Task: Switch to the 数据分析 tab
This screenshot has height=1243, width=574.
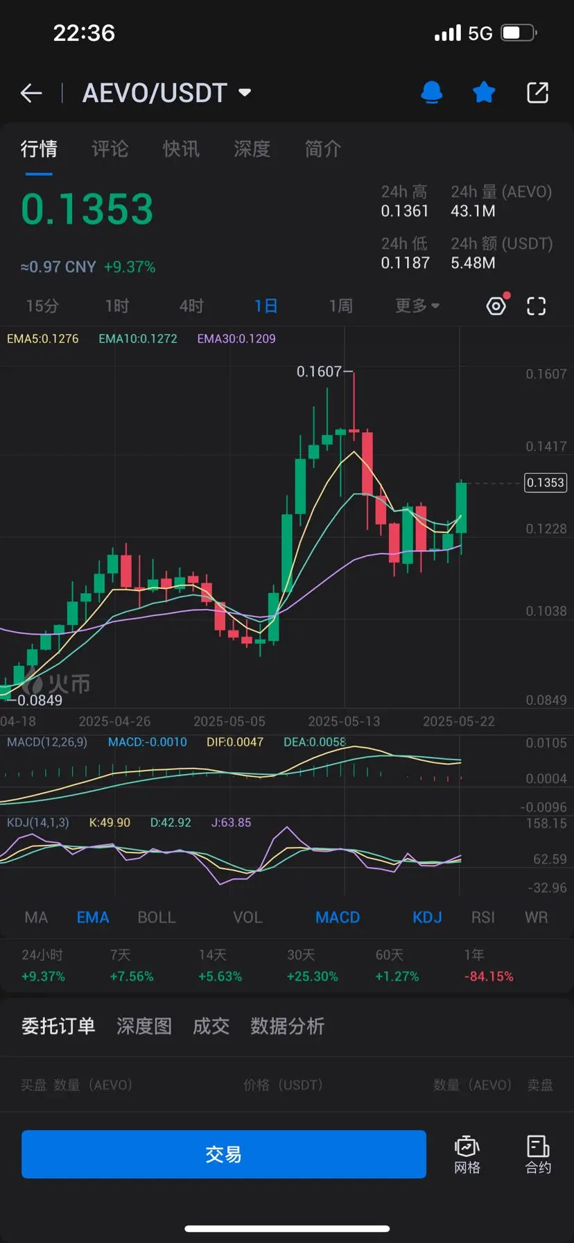Action: point(287,1026)
